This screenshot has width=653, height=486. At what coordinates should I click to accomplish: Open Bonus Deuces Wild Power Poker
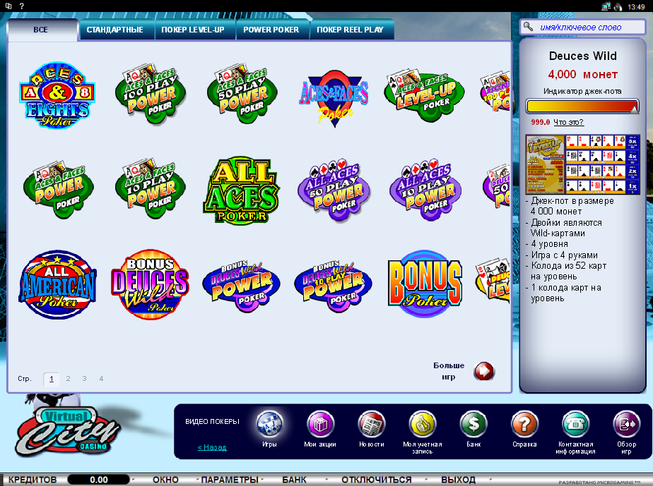(242, 286)
